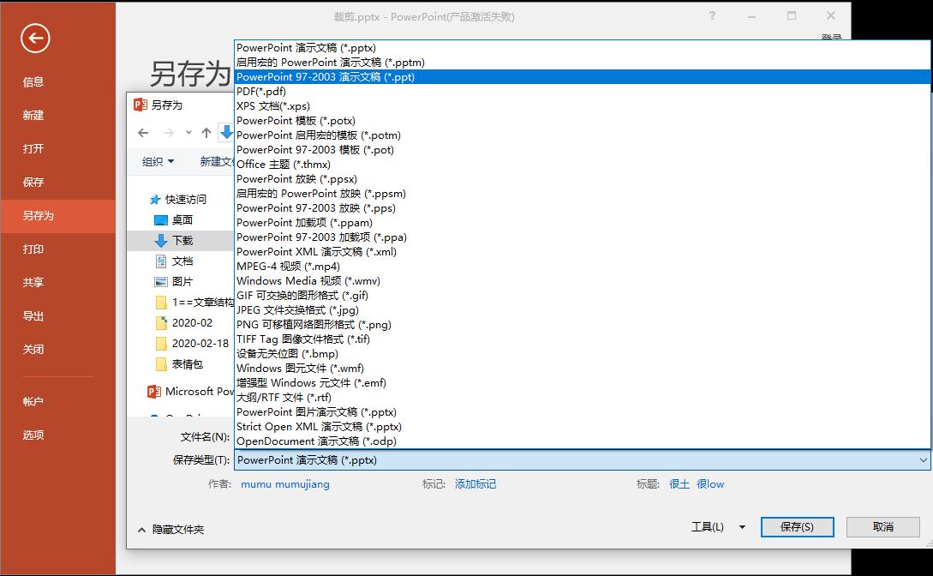
Task: Click the back arrow navigation icon
Action: (143, 133)
